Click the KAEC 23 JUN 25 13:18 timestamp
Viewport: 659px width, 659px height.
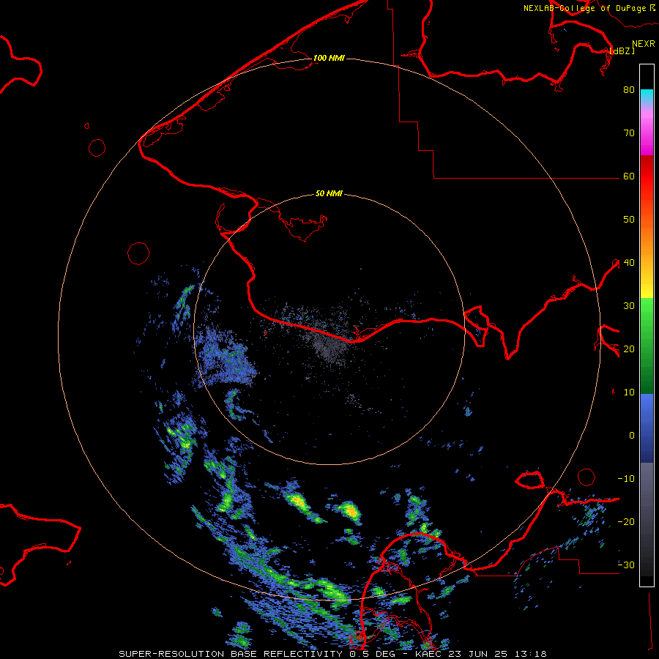[481, 654]
